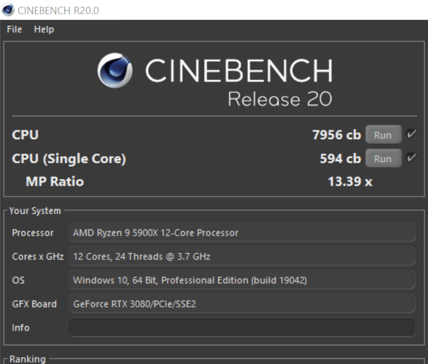
Task: Run the CPU (Single Core) benchmark
Action: point(383,158)
